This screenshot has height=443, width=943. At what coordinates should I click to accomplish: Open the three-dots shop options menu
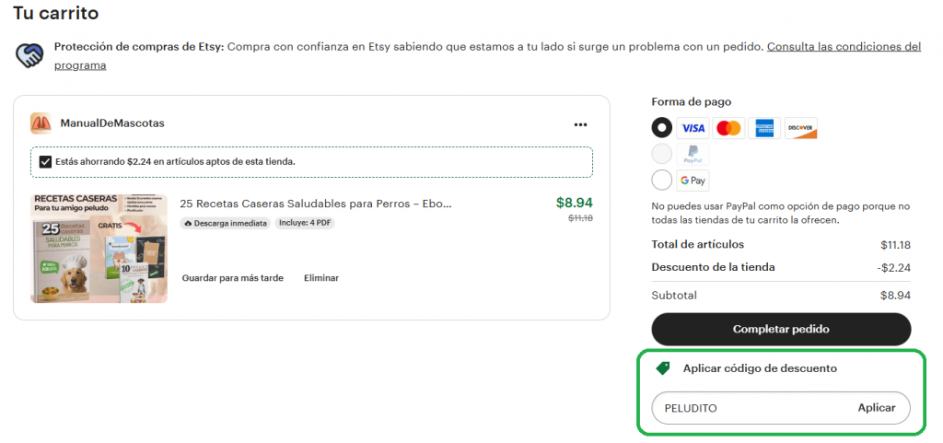pos(580,124)
